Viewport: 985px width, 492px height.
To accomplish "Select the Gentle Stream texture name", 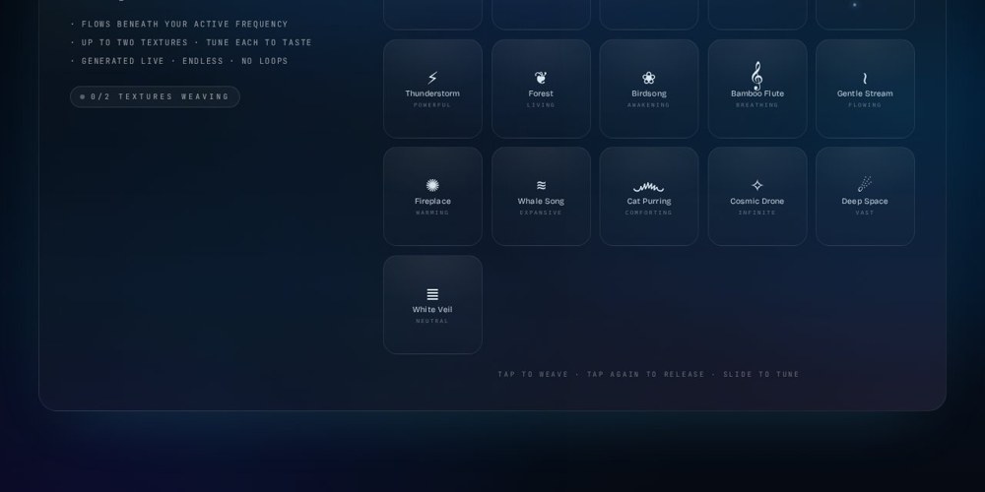I will (x=865, y=93).
